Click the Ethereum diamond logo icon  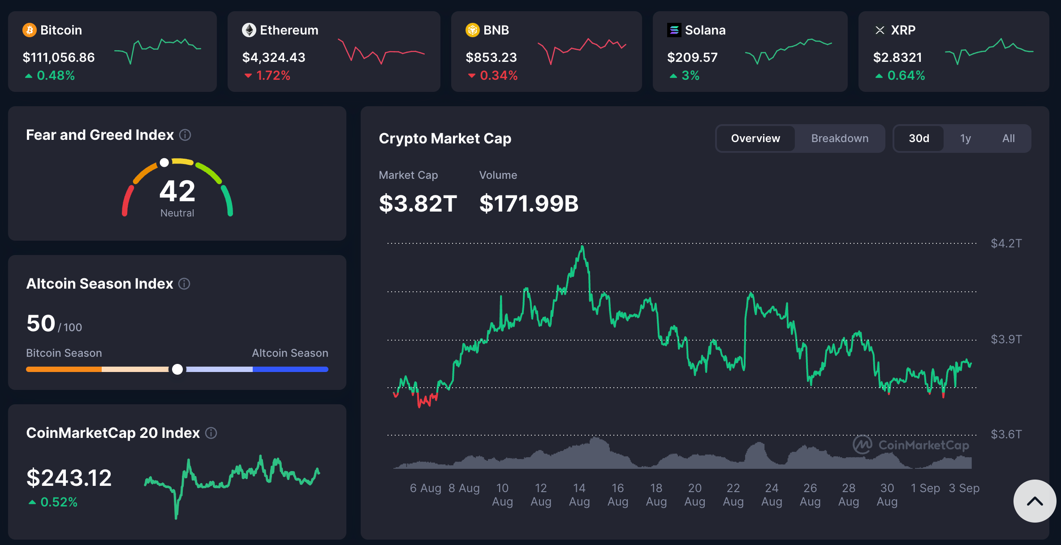coord(249,30)
